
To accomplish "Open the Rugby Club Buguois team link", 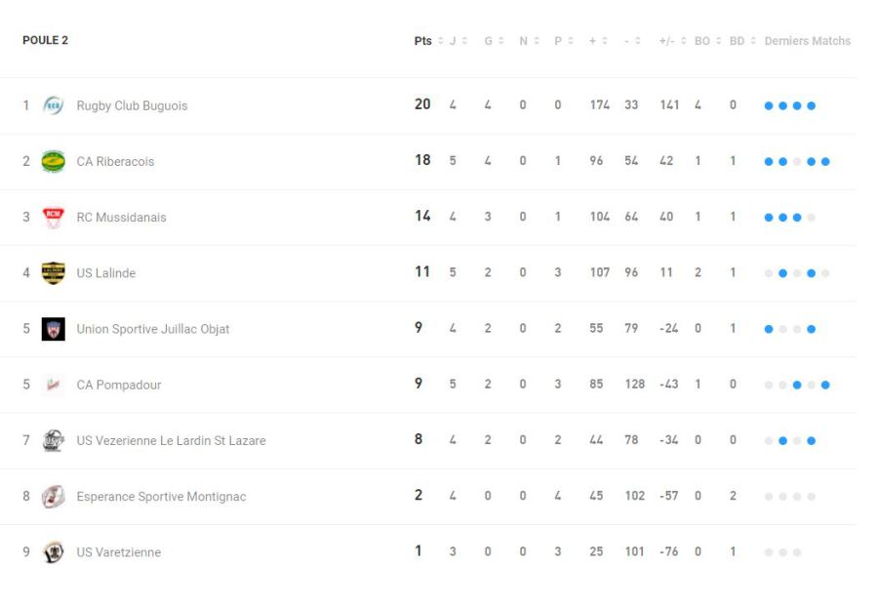I will pyautogui.click(x=132, y=105).
